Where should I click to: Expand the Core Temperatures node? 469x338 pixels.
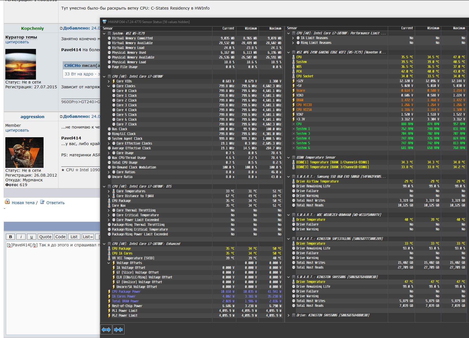(x=109, y=191)
